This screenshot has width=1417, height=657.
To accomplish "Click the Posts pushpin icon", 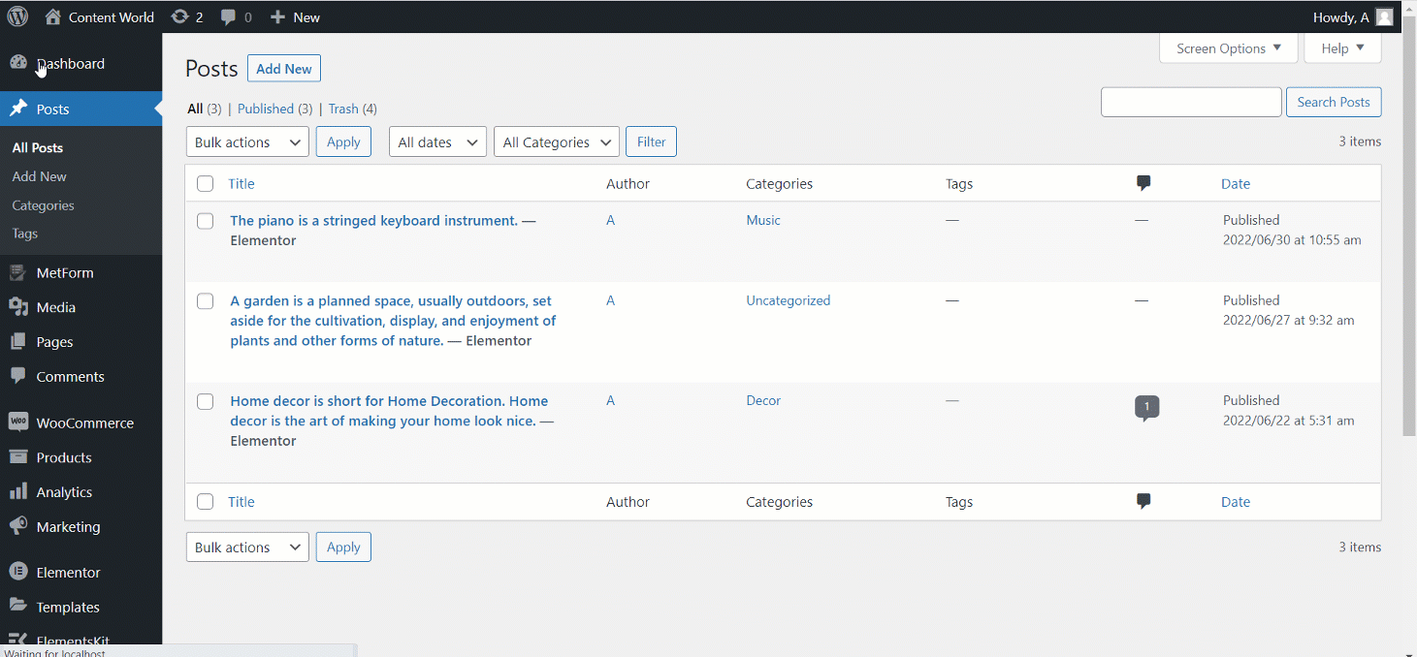I will point(18,109).
